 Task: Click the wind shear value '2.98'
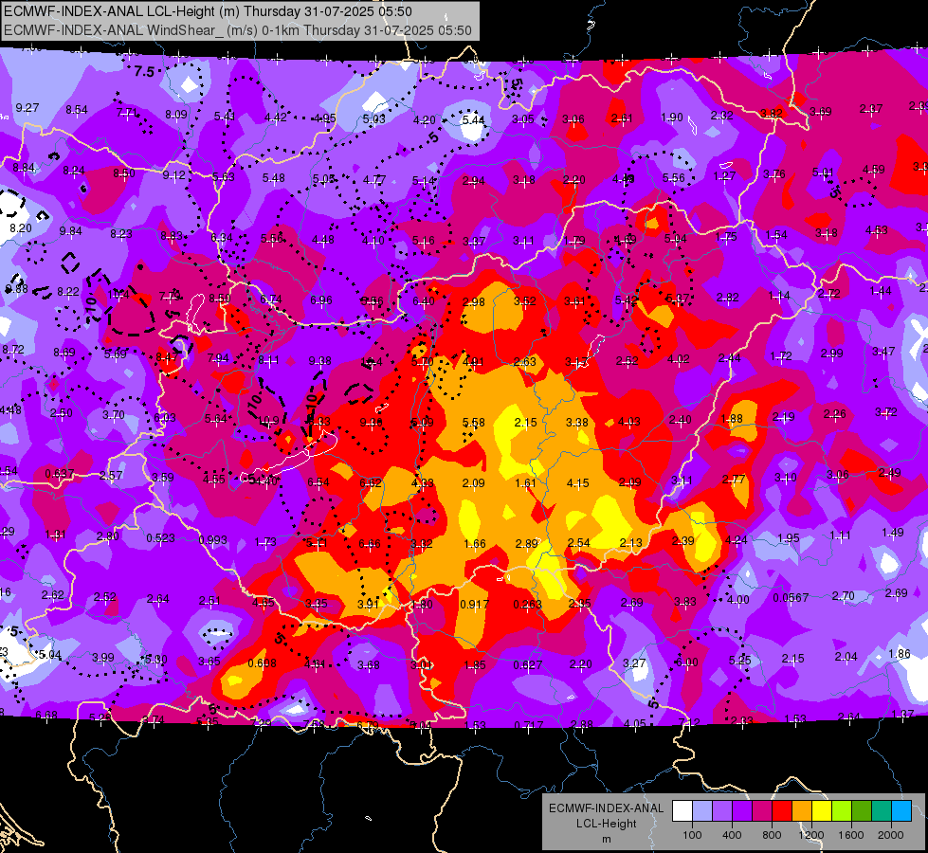(x=473, y=302)
